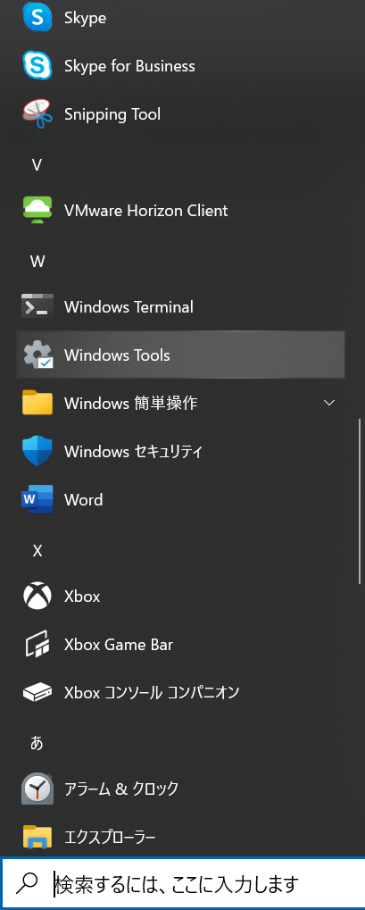Select the Xbox Game Bar label
365x910 pixels.
tap(119, 644)
